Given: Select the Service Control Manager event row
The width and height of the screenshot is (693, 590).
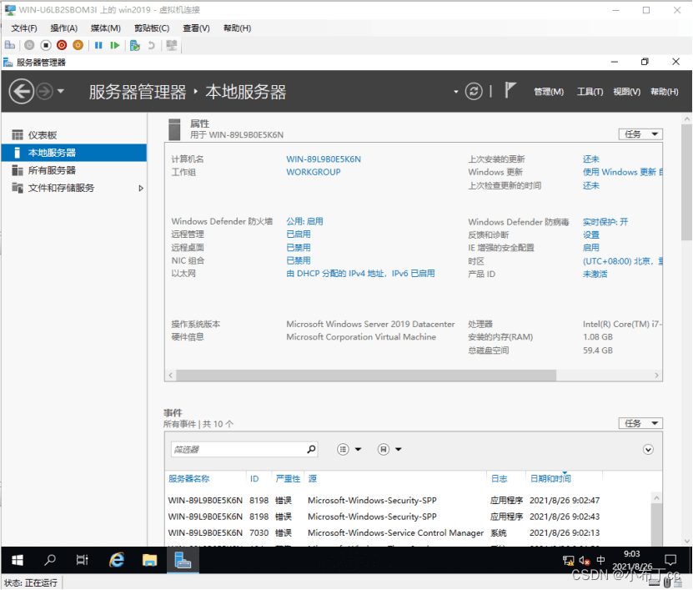Looking at the screenshot, I should coord(409,532).
